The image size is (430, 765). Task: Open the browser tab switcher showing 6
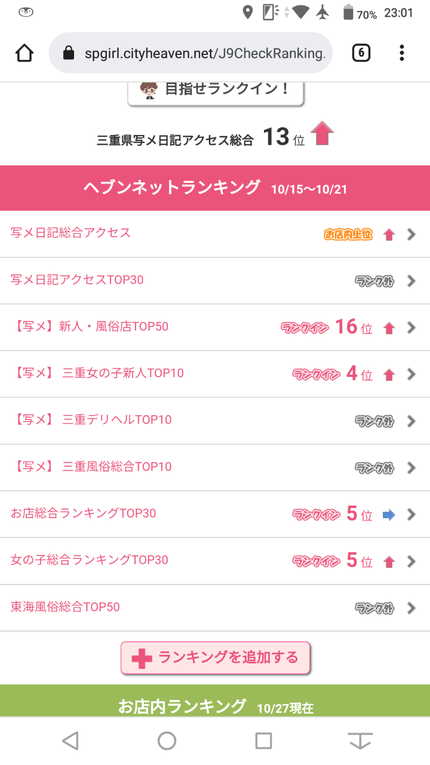361,53
